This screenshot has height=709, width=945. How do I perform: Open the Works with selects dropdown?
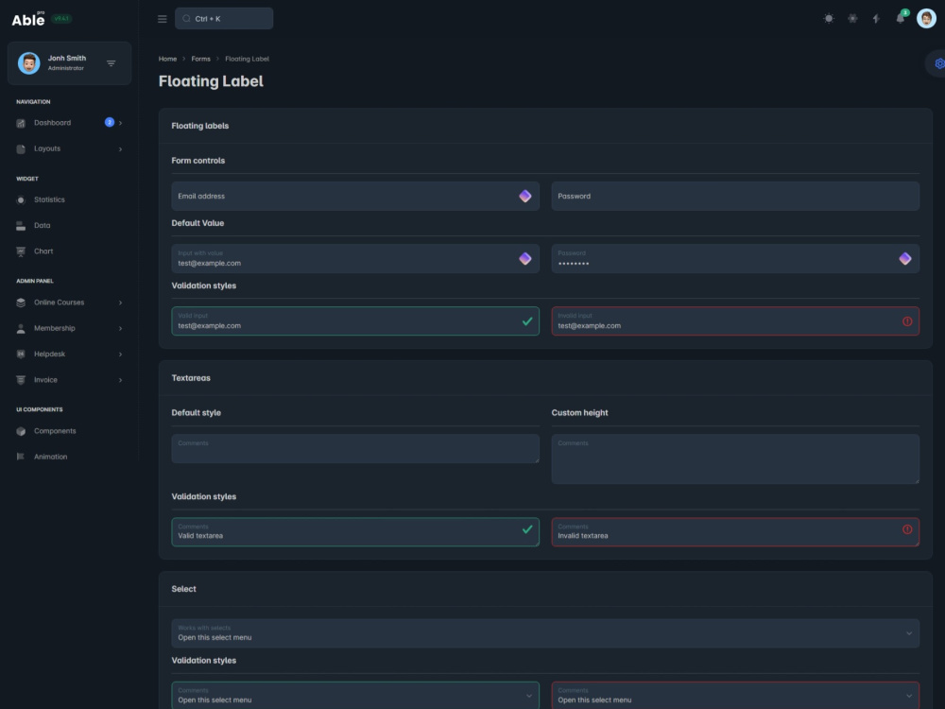tap(545, 633)
